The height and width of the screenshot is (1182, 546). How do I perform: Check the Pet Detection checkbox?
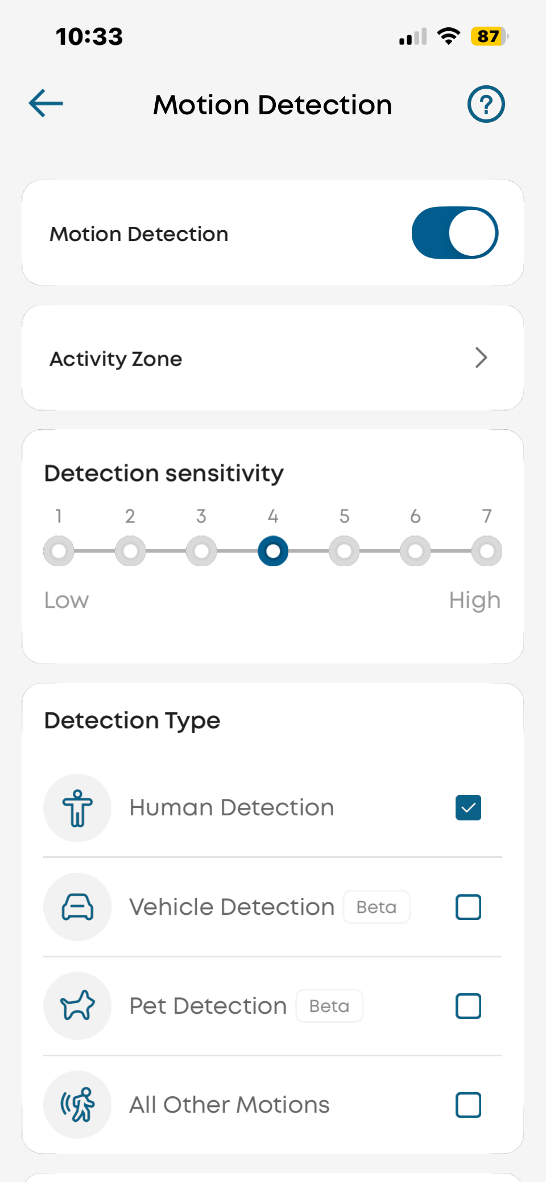[x=468, y=1006]
